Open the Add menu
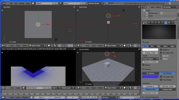Screen dimensions: 179x100 point(16,3)
